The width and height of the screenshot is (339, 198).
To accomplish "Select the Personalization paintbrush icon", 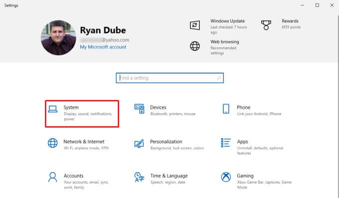I will (139, 143).
